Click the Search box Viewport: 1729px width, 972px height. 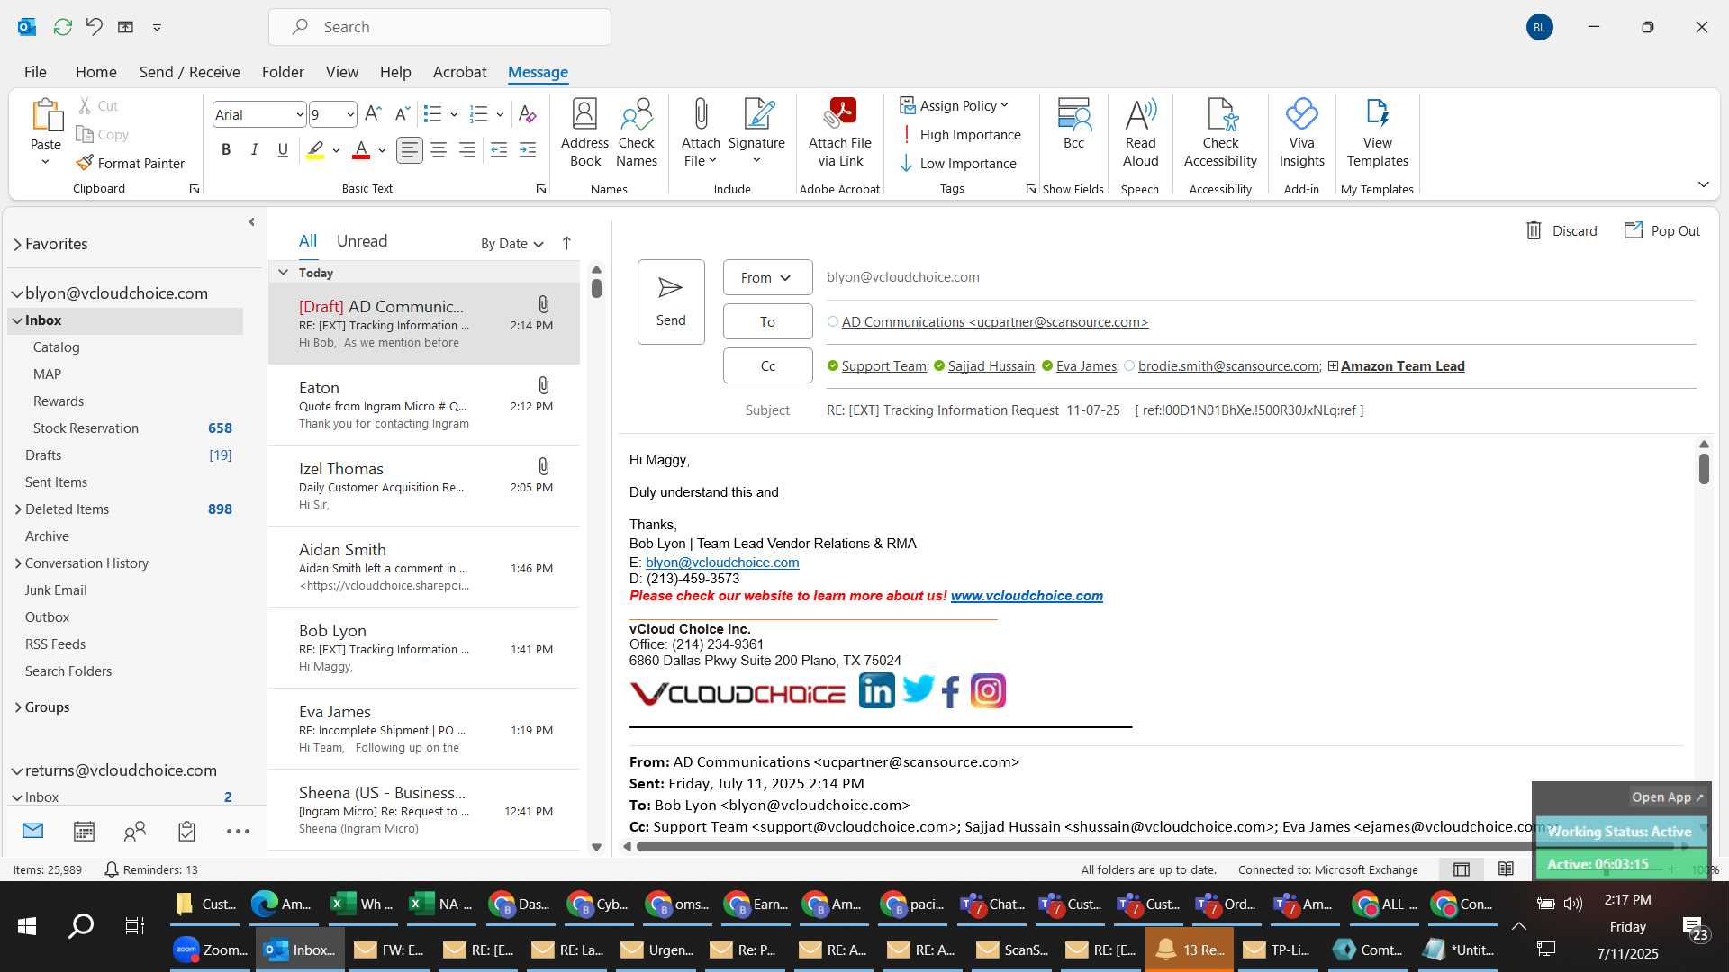point(439,27)
